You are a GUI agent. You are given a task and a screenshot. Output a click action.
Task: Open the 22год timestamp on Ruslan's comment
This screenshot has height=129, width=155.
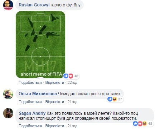[72, 82]
